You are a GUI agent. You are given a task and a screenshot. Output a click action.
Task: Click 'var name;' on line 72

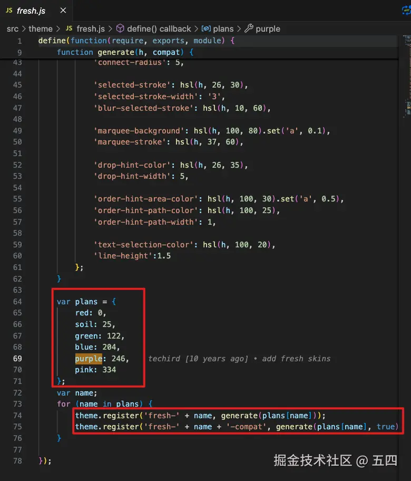coord(77,393)
